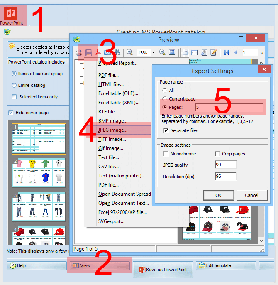
Task: Click Save as PowerPoint button
Action: [x=163, y=270]
